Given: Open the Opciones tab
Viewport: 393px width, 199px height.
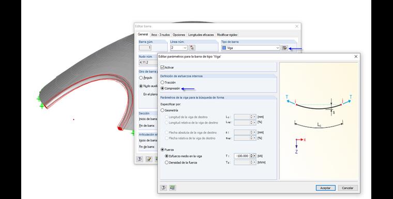Looking at the screenshot, I should [179, 35].
